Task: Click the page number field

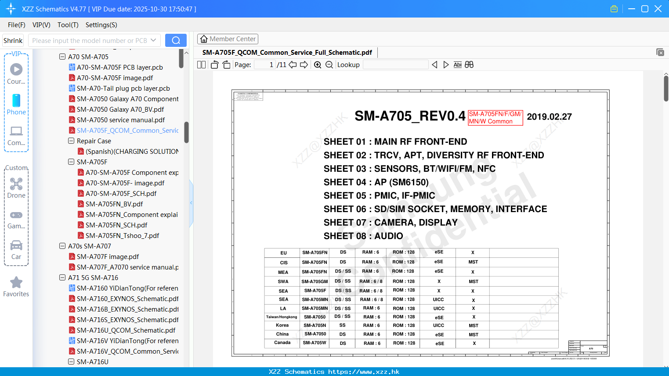Action: click(x=265, y=65)
